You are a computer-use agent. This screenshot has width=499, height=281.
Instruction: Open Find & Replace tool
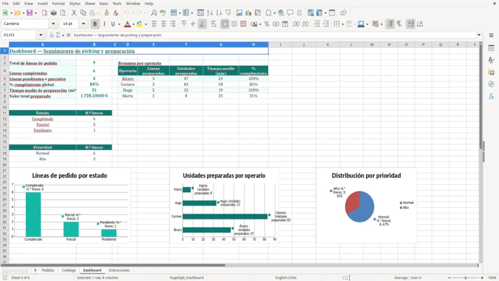coord(154,13)
